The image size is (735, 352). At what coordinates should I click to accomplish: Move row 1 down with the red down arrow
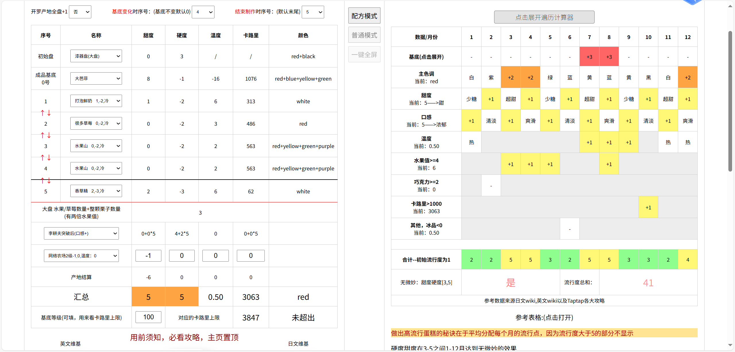point(49,113)
